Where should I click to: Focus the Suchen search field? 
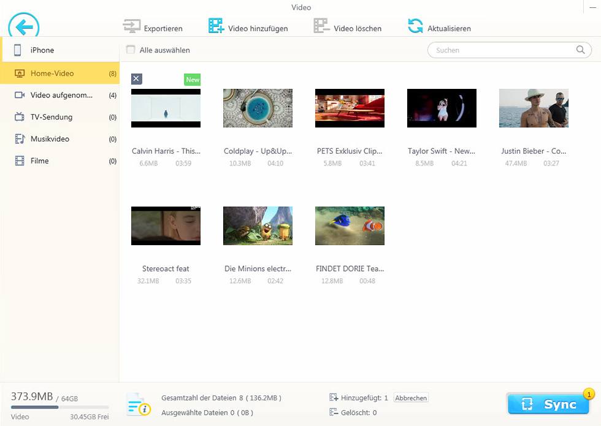(x=510, y=50)
